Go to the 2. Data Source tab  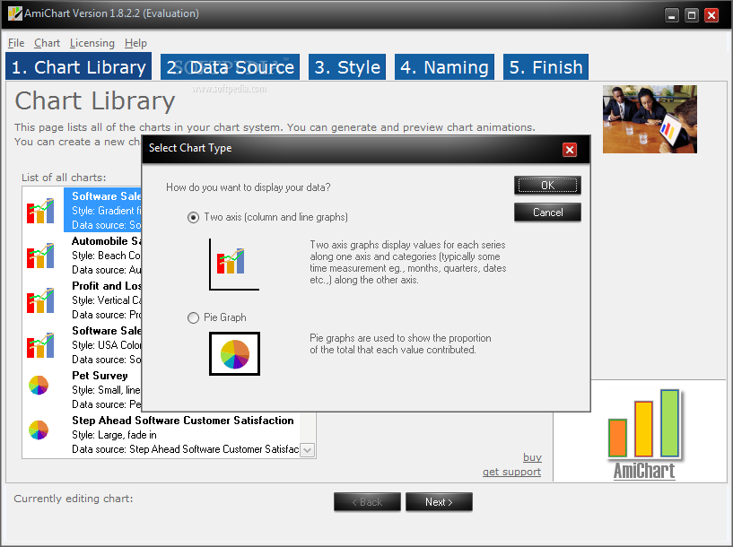pos(230,67)
